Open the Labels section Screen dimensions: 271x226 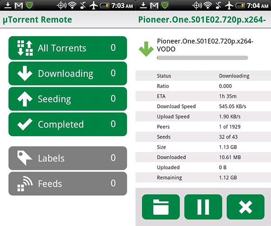(68, 158)
